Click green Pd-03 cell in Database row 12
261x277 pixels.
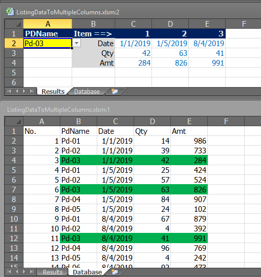(x=78, y=239)
